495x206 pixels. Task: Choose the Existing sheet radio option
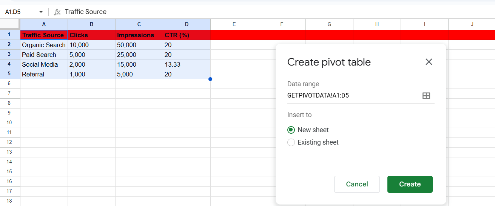coord(291,142)
